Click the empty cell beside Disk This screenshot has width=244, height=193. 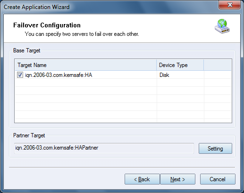point(218,75)
